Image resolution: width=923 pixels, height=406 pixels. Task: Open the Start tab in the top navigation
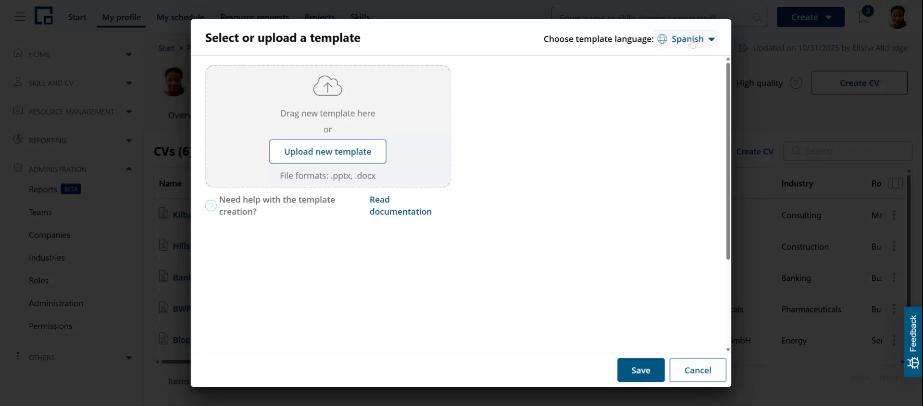(77, 17)
